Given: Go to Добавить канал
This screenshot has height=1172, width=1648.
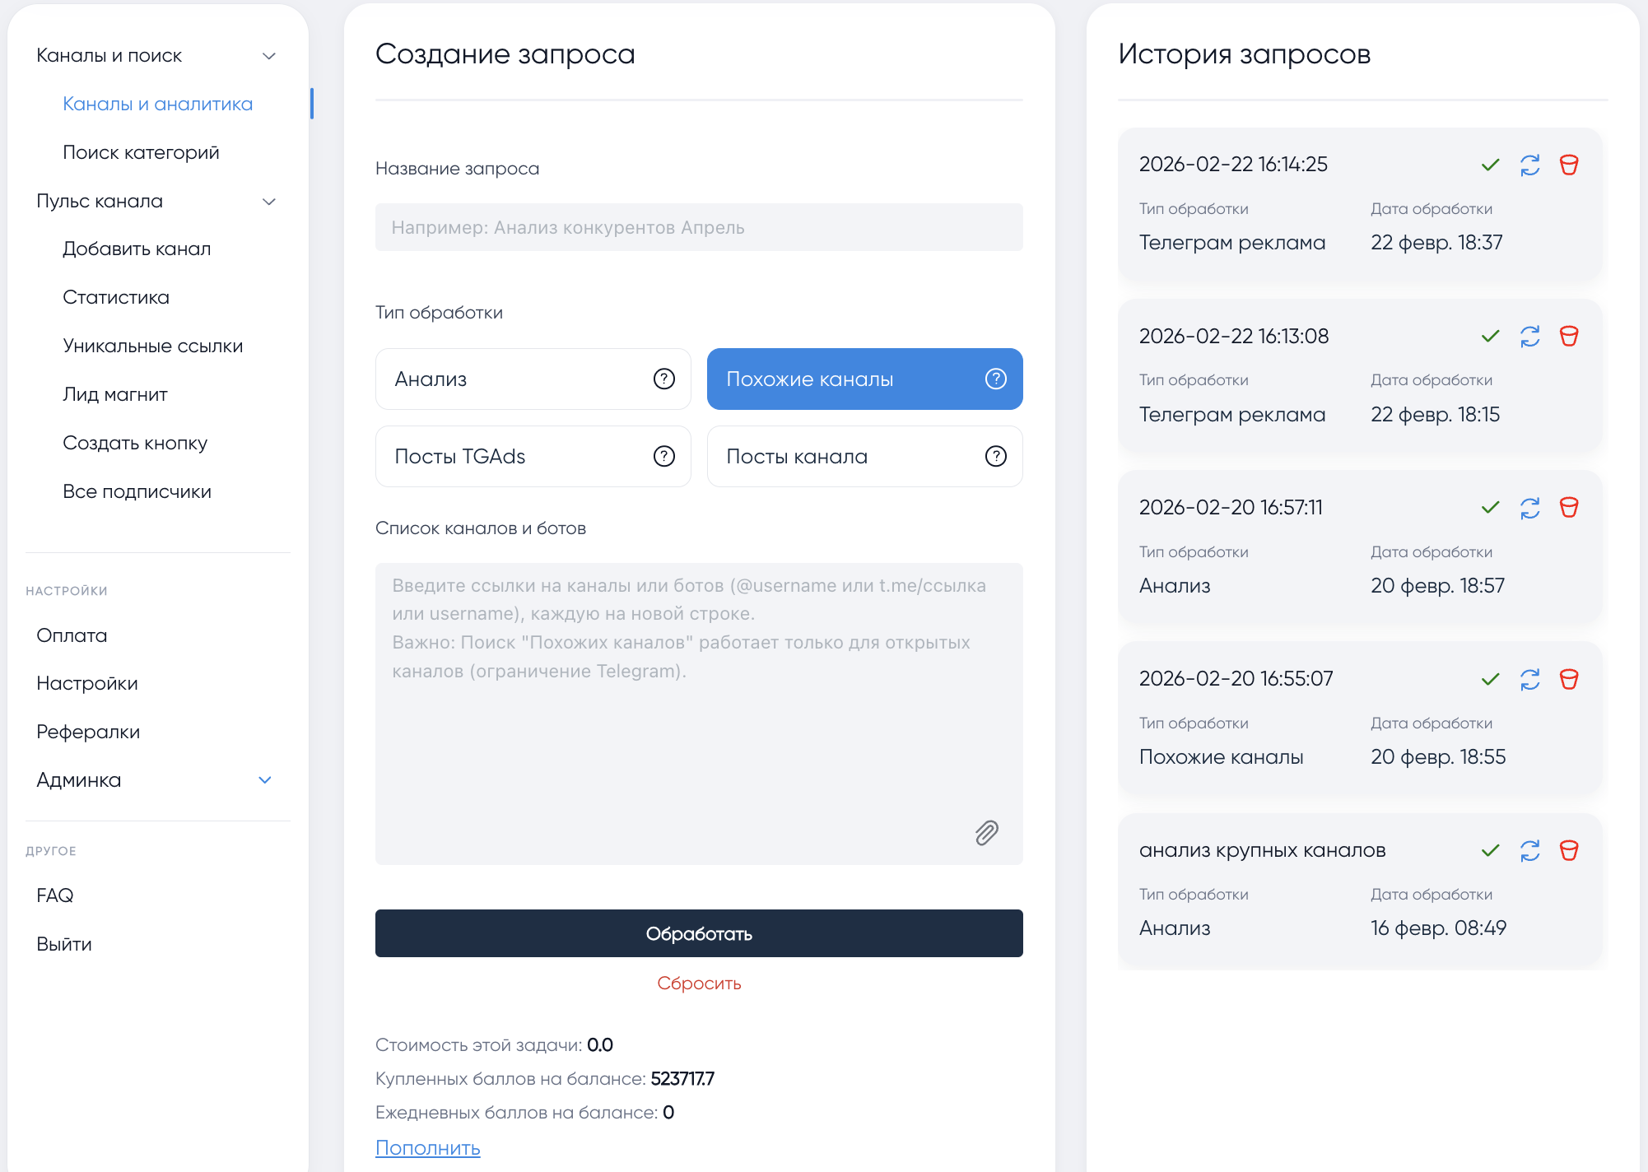Looking at the screenshot, I should (137, 249).
